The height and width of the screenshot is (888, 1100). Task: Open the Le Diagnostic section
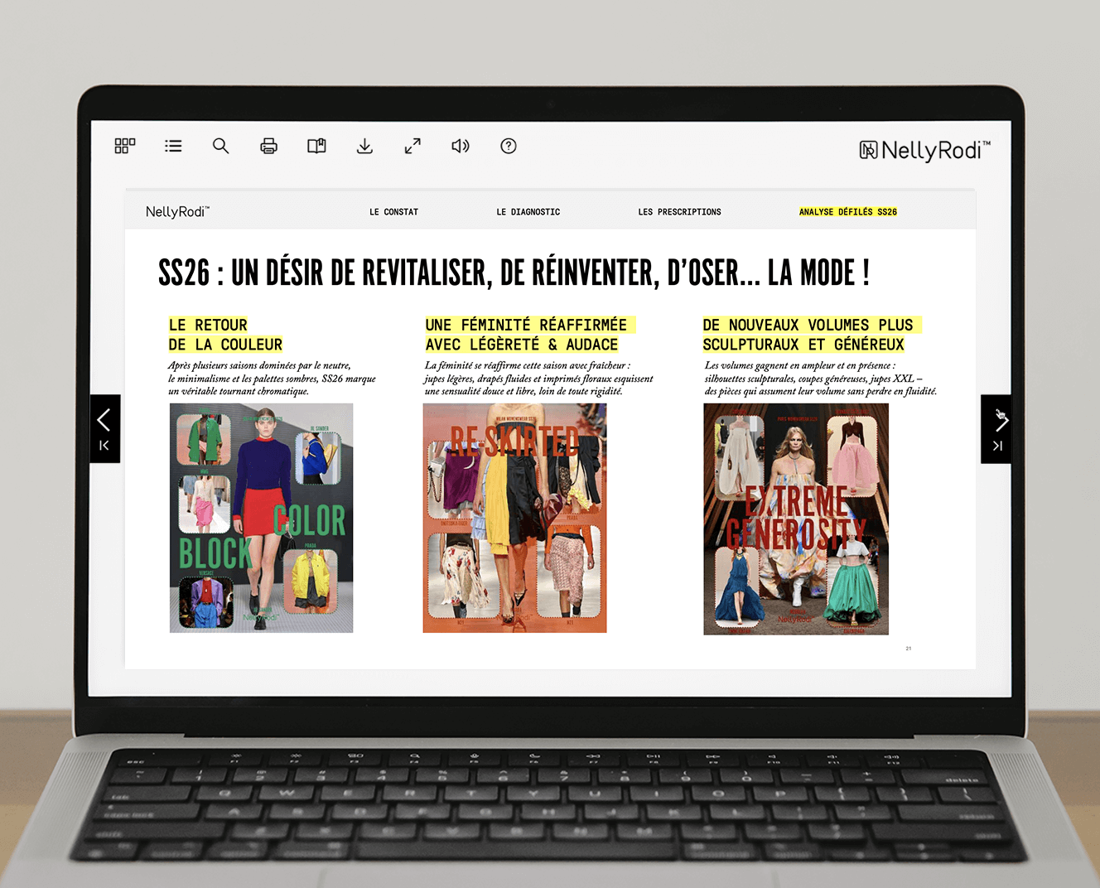tap(528, 212)
